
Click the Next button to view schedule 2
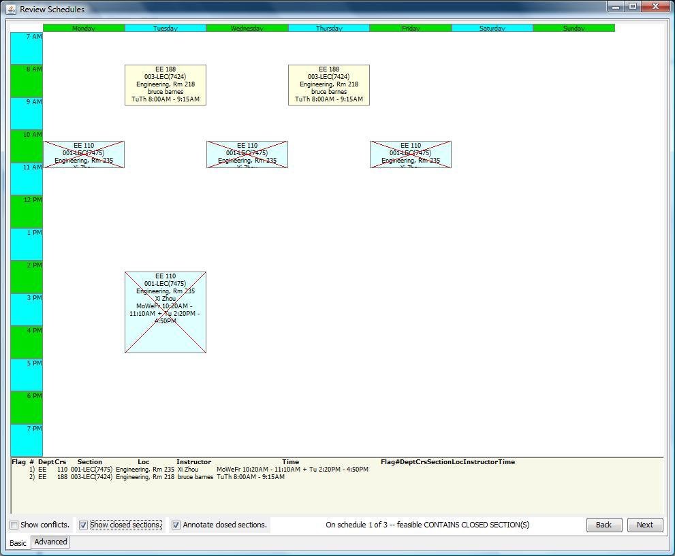click(644, 525)
